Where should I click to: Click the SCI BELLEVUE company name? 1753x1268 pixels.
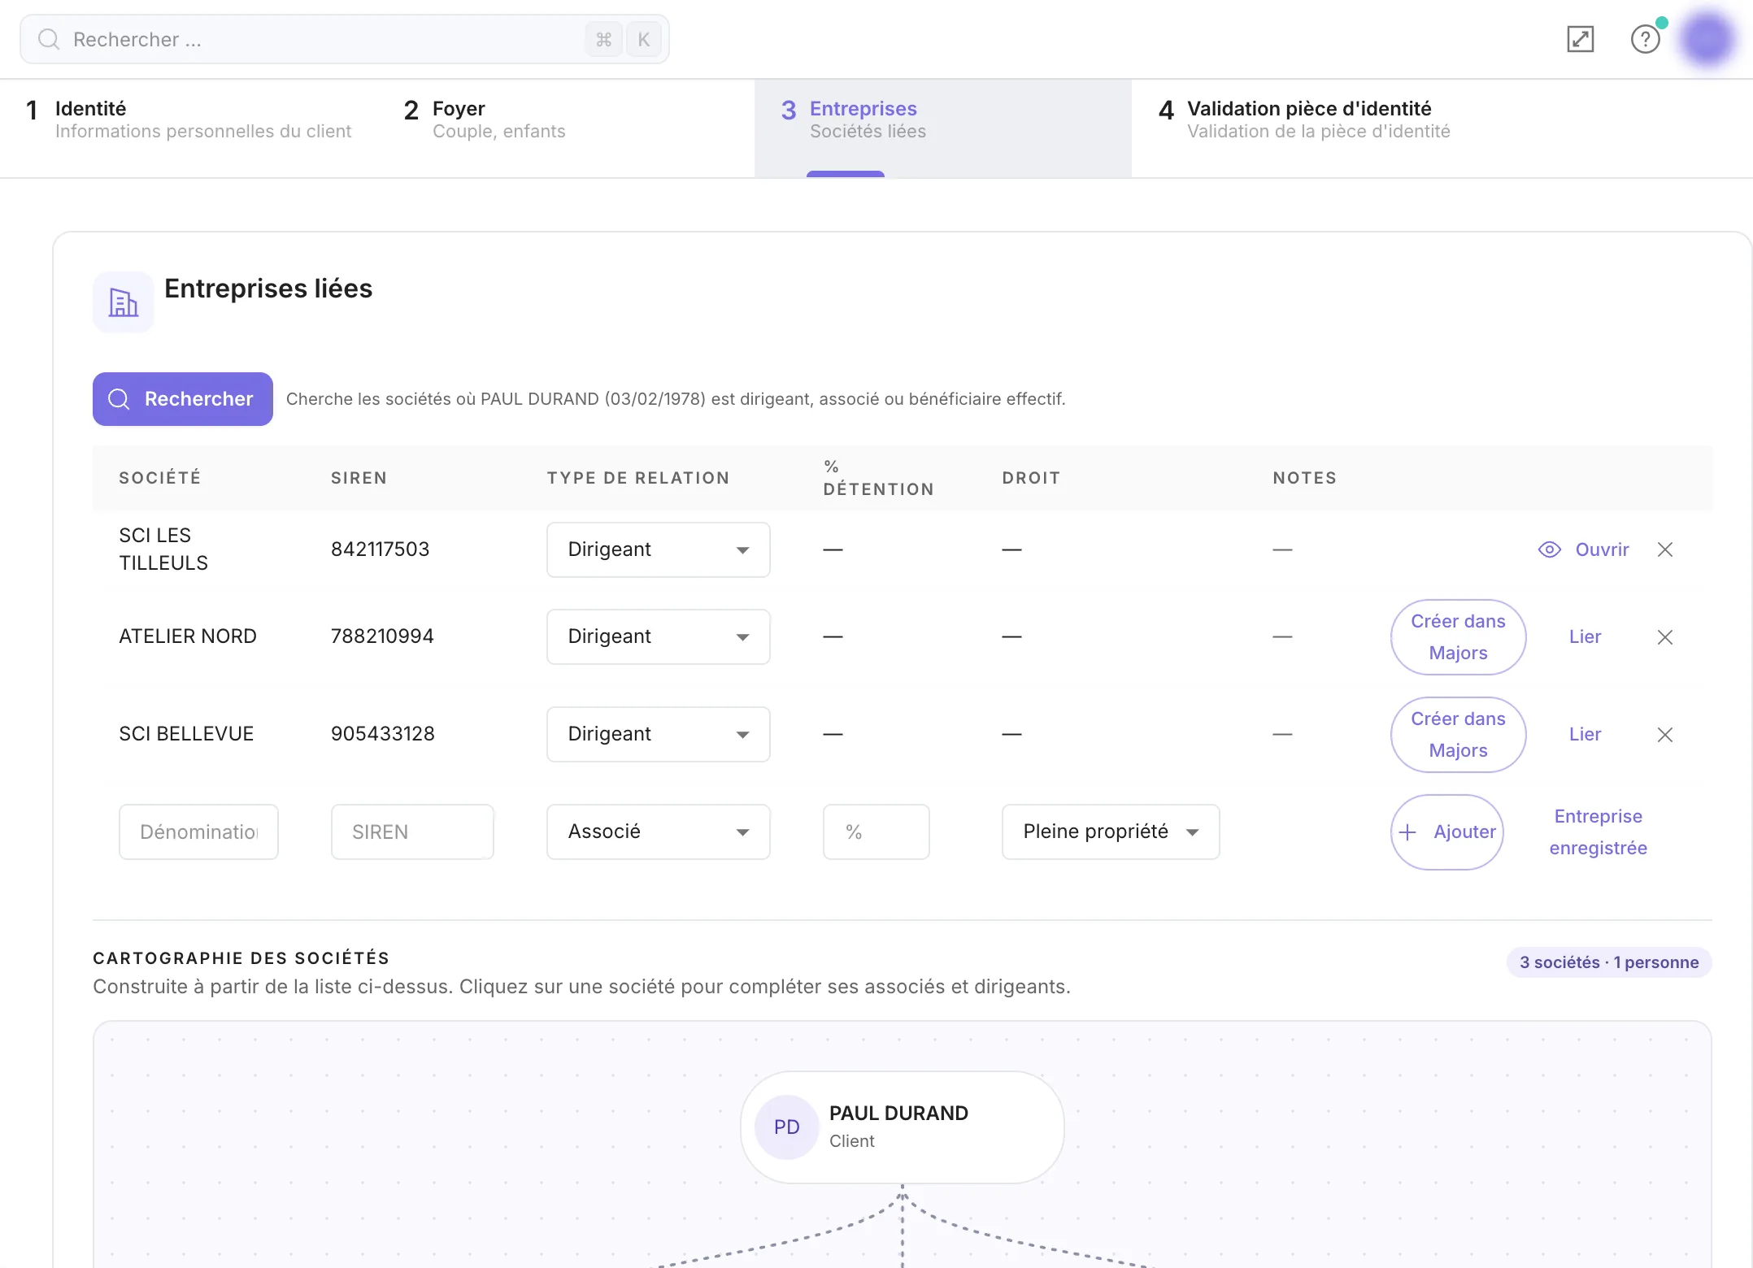click(x=186, y=734)
